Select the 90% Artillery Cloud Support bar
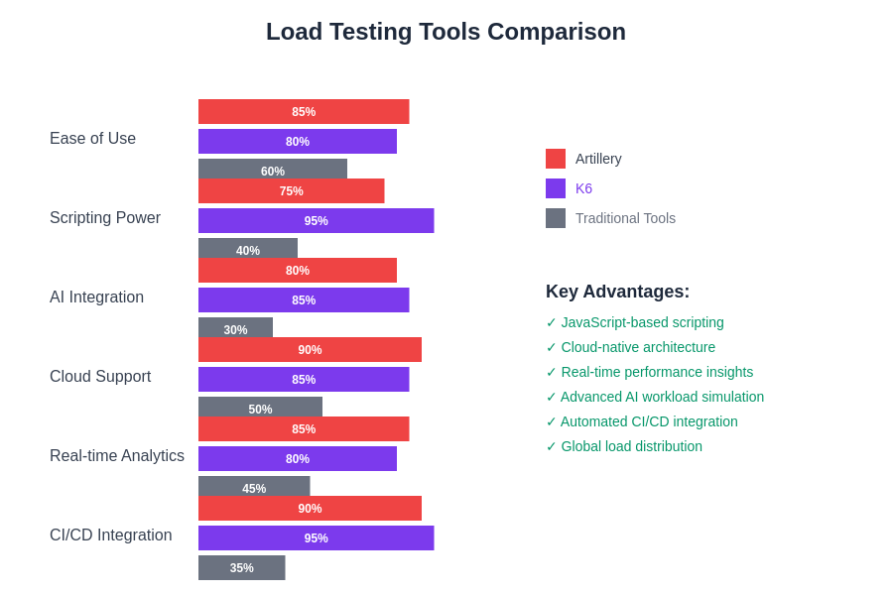The image size is (893, 595). pyautogui.click(x=310, y=349)
